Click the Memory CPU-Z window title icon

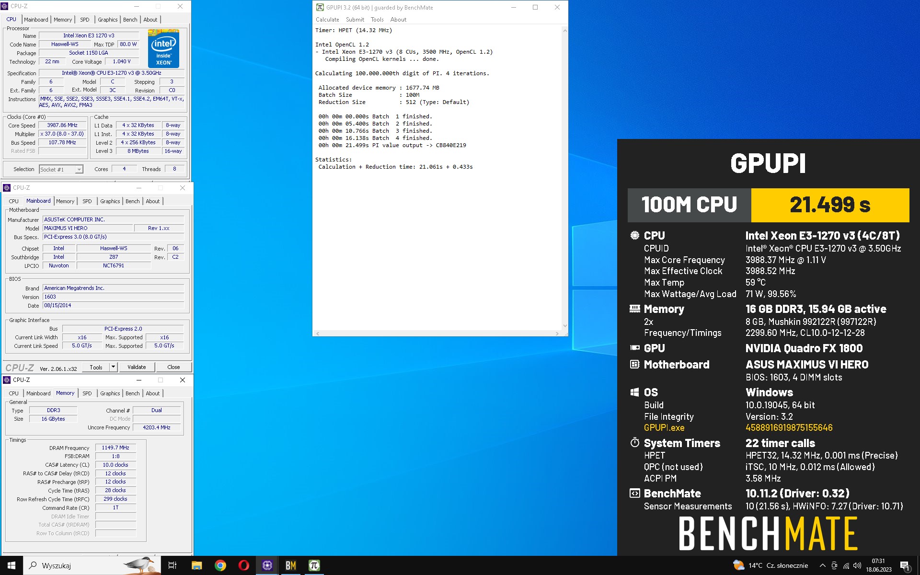pos(7,380)
